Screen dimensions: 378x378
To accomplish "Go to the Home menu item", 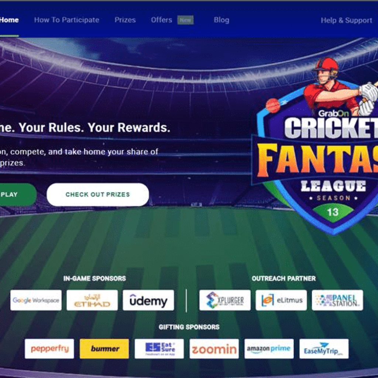I will click(x=9, y=20).
